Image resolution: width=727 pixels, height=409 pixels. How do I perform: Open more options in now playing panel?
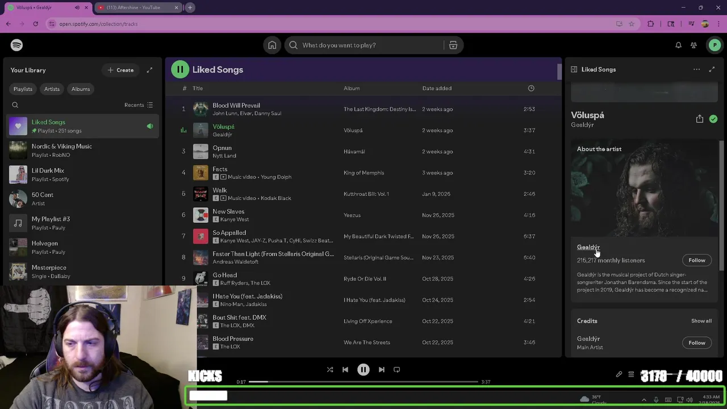(x=696, y=69)
